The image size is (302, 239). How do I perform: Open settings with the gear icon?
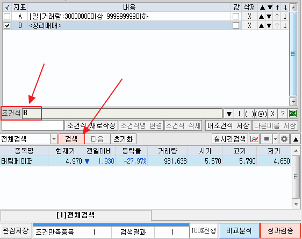coord(284,139)
